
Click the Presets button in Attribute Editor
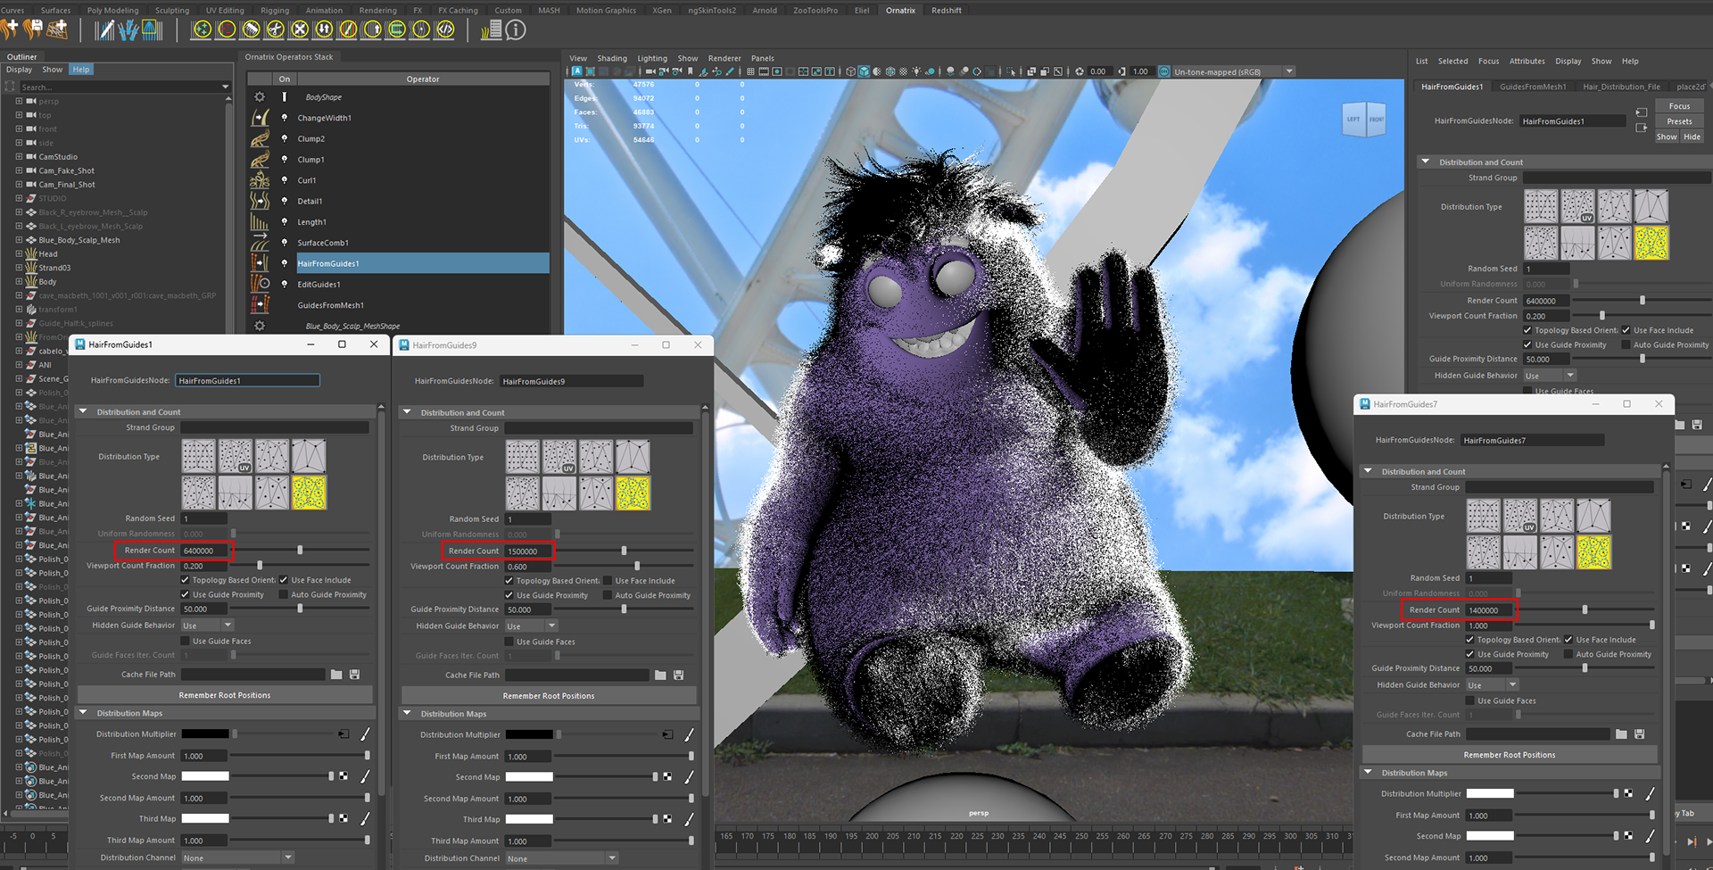[1679, 121]
